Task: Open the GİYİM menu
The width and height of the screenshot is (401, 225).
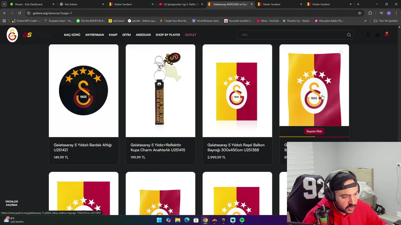Action: [127, 35]
